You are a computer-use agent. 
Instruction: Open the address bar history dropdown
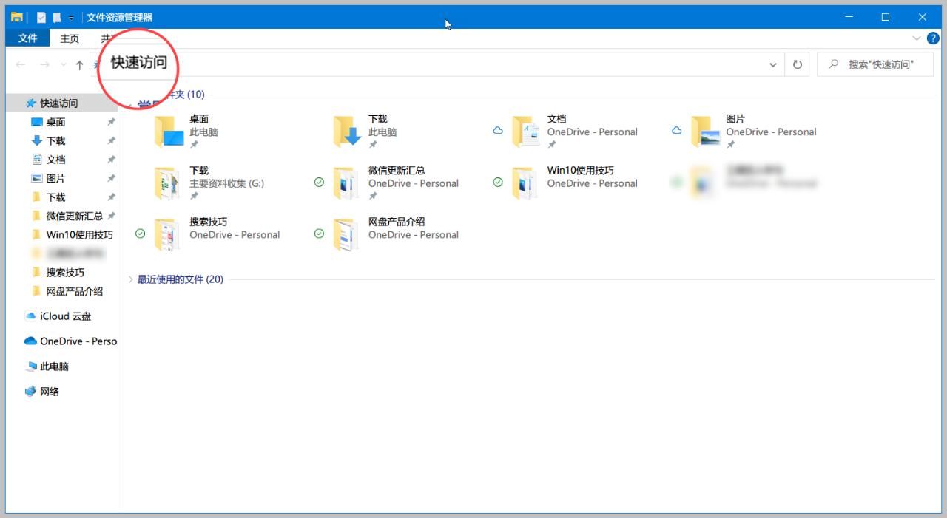click(773, 64)
